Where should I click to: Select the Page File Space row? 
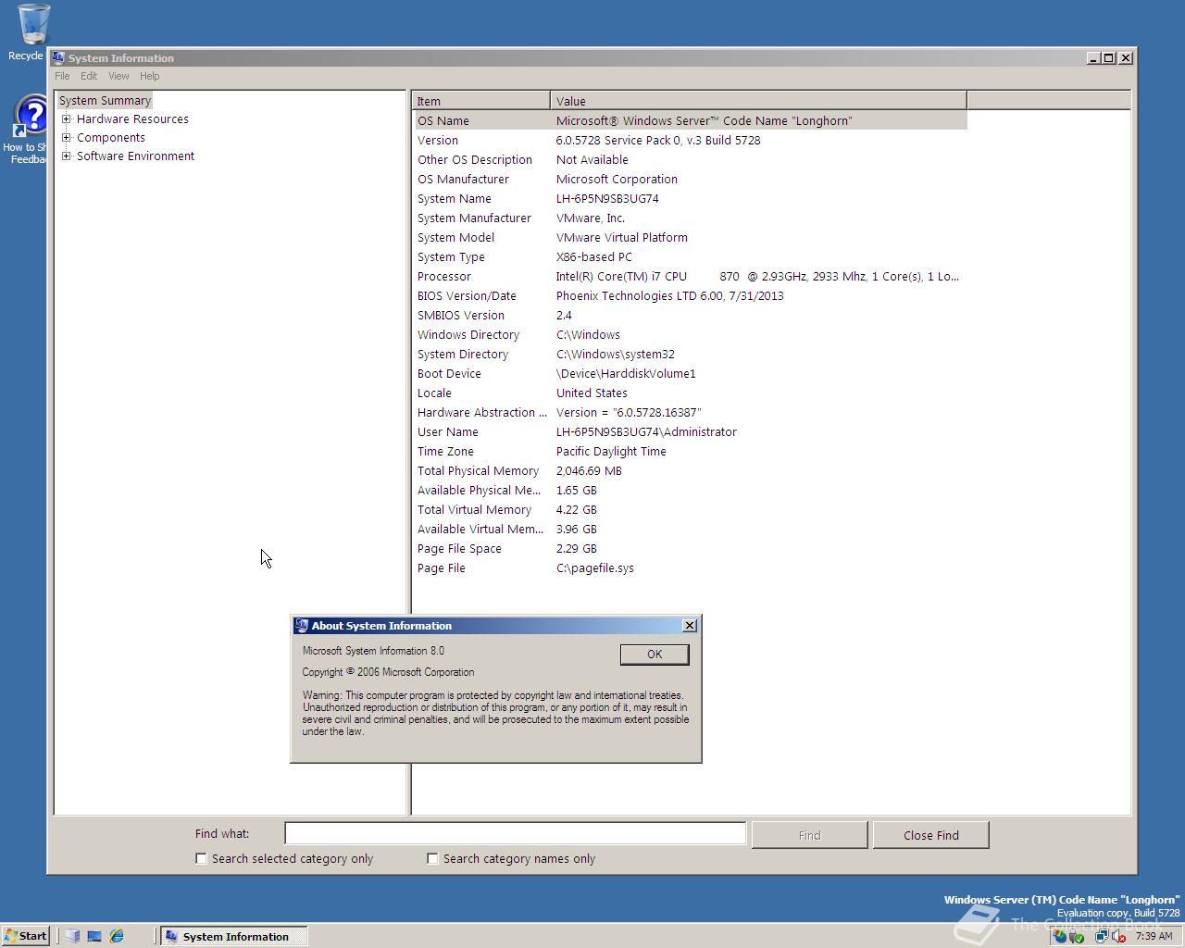click(690, 548)
